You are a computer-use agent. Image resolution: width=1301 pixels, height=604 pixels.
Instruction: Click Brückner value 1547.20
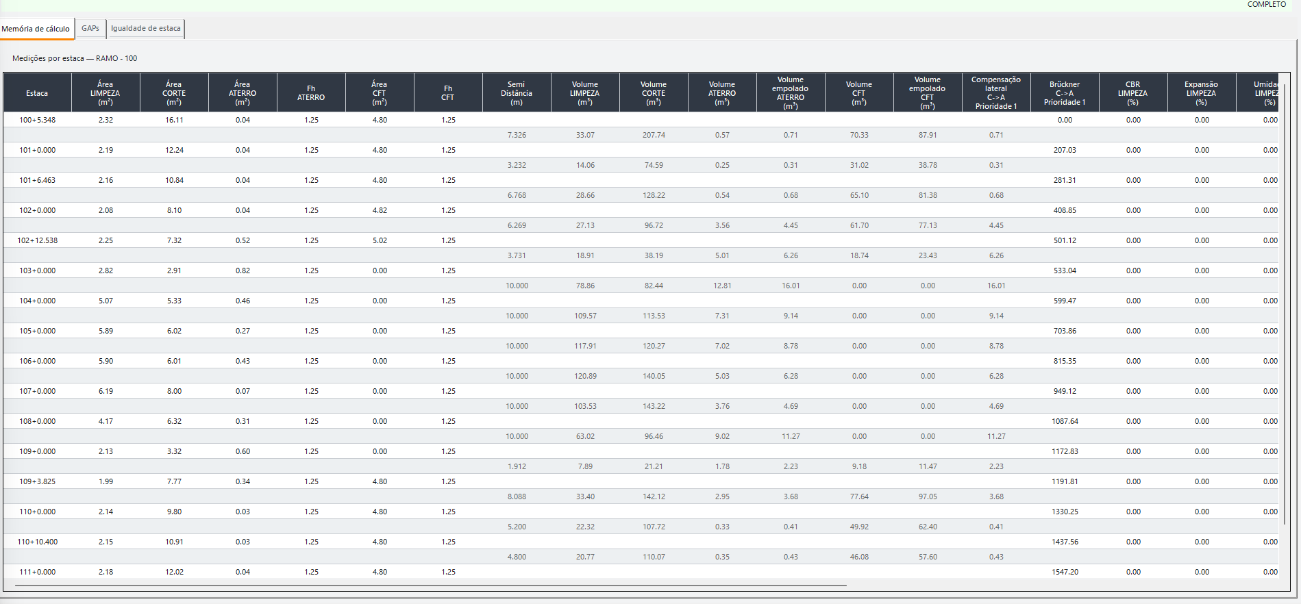[x=1065, y=572]
